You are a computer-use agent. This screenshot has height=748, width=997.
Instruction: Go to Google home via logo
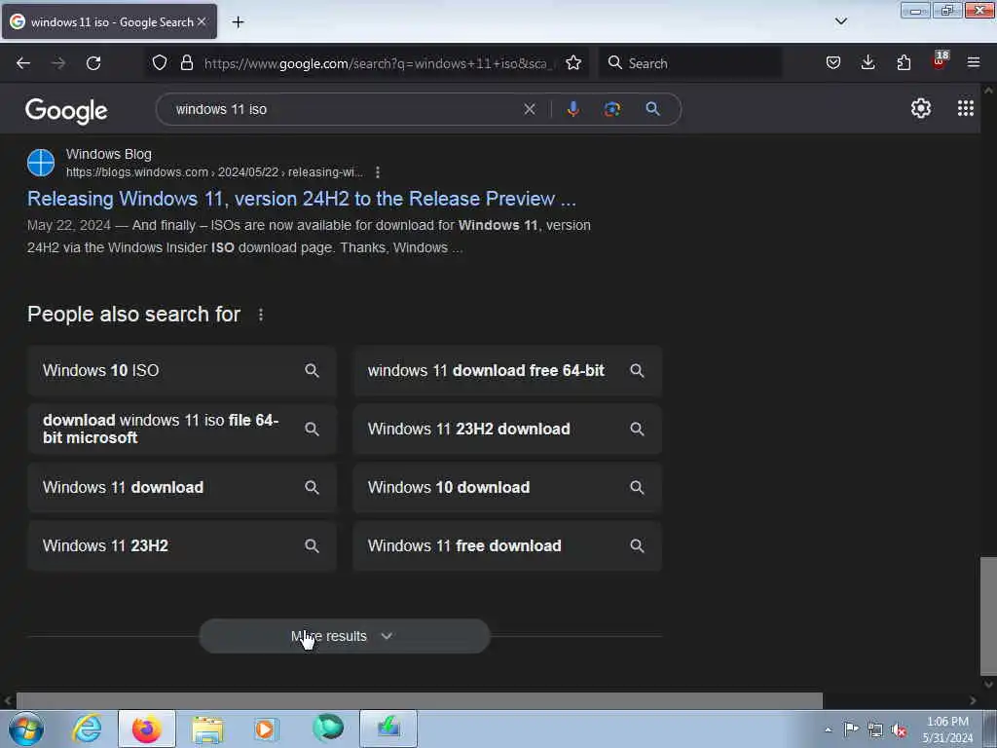[x=66, y=111]
